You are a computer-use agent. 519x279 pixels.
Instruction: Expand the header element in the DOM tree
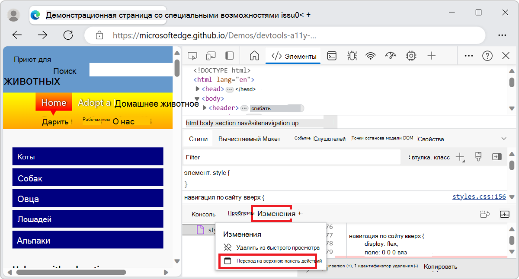click(205, 108)
